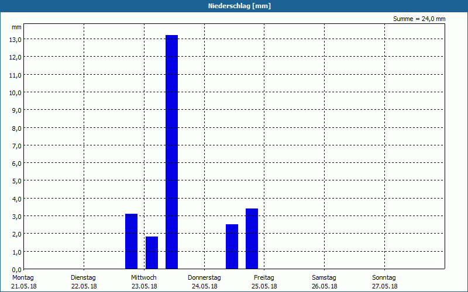Click the 9,0 y-axis value
Image resolution: width=468 pixels, height=292 pixels.
(x=16, y=110)
